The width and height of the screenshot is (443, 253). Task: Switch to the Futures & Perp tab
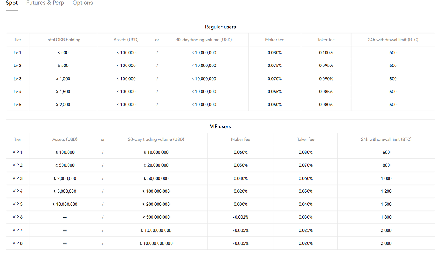pyautogui.click(x=45, y=3)
